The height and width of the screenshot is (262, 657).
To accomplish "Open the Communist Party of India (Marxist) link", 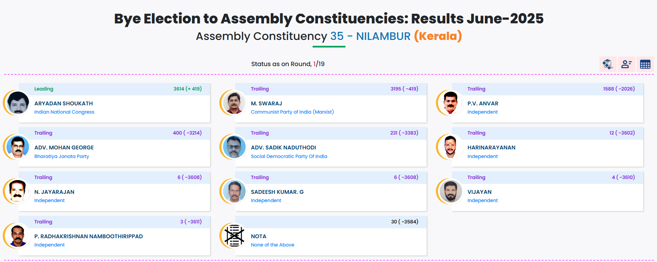I will point(293,112).
